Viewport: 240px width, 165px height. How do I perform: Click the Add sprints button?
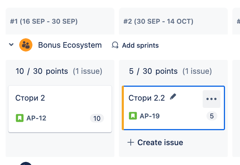(x=135, y=45)
